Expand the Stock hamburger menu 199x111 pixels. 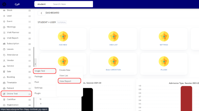[x=30, y=10]
